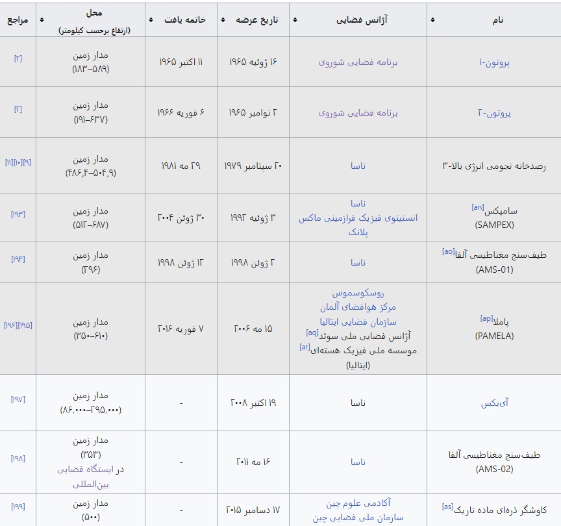Viewport: 561px width, 526px height.
Task: Open سازمان فضایی ایتالیا link
Action: click(358, 321)
